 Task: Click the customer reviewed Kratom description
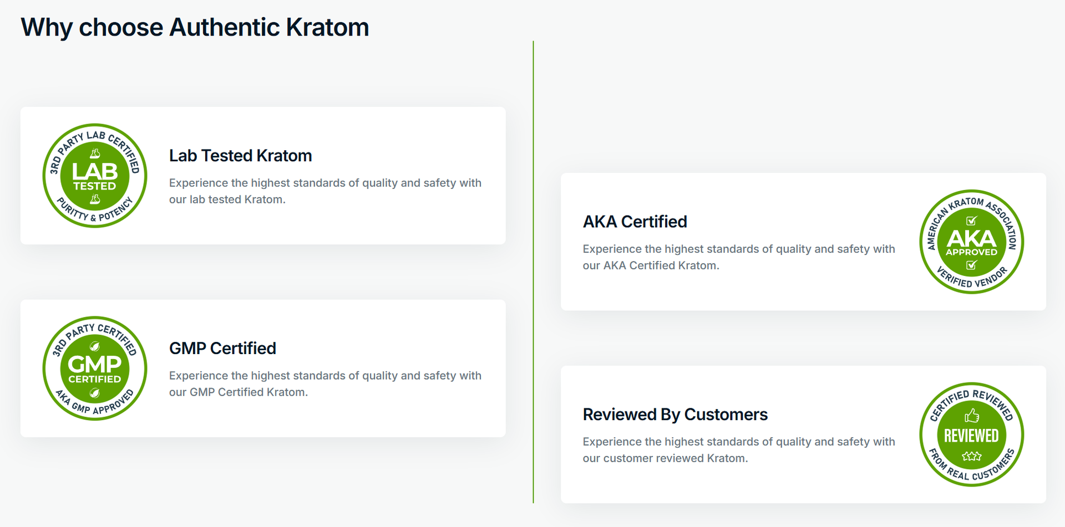click(739, 450)
